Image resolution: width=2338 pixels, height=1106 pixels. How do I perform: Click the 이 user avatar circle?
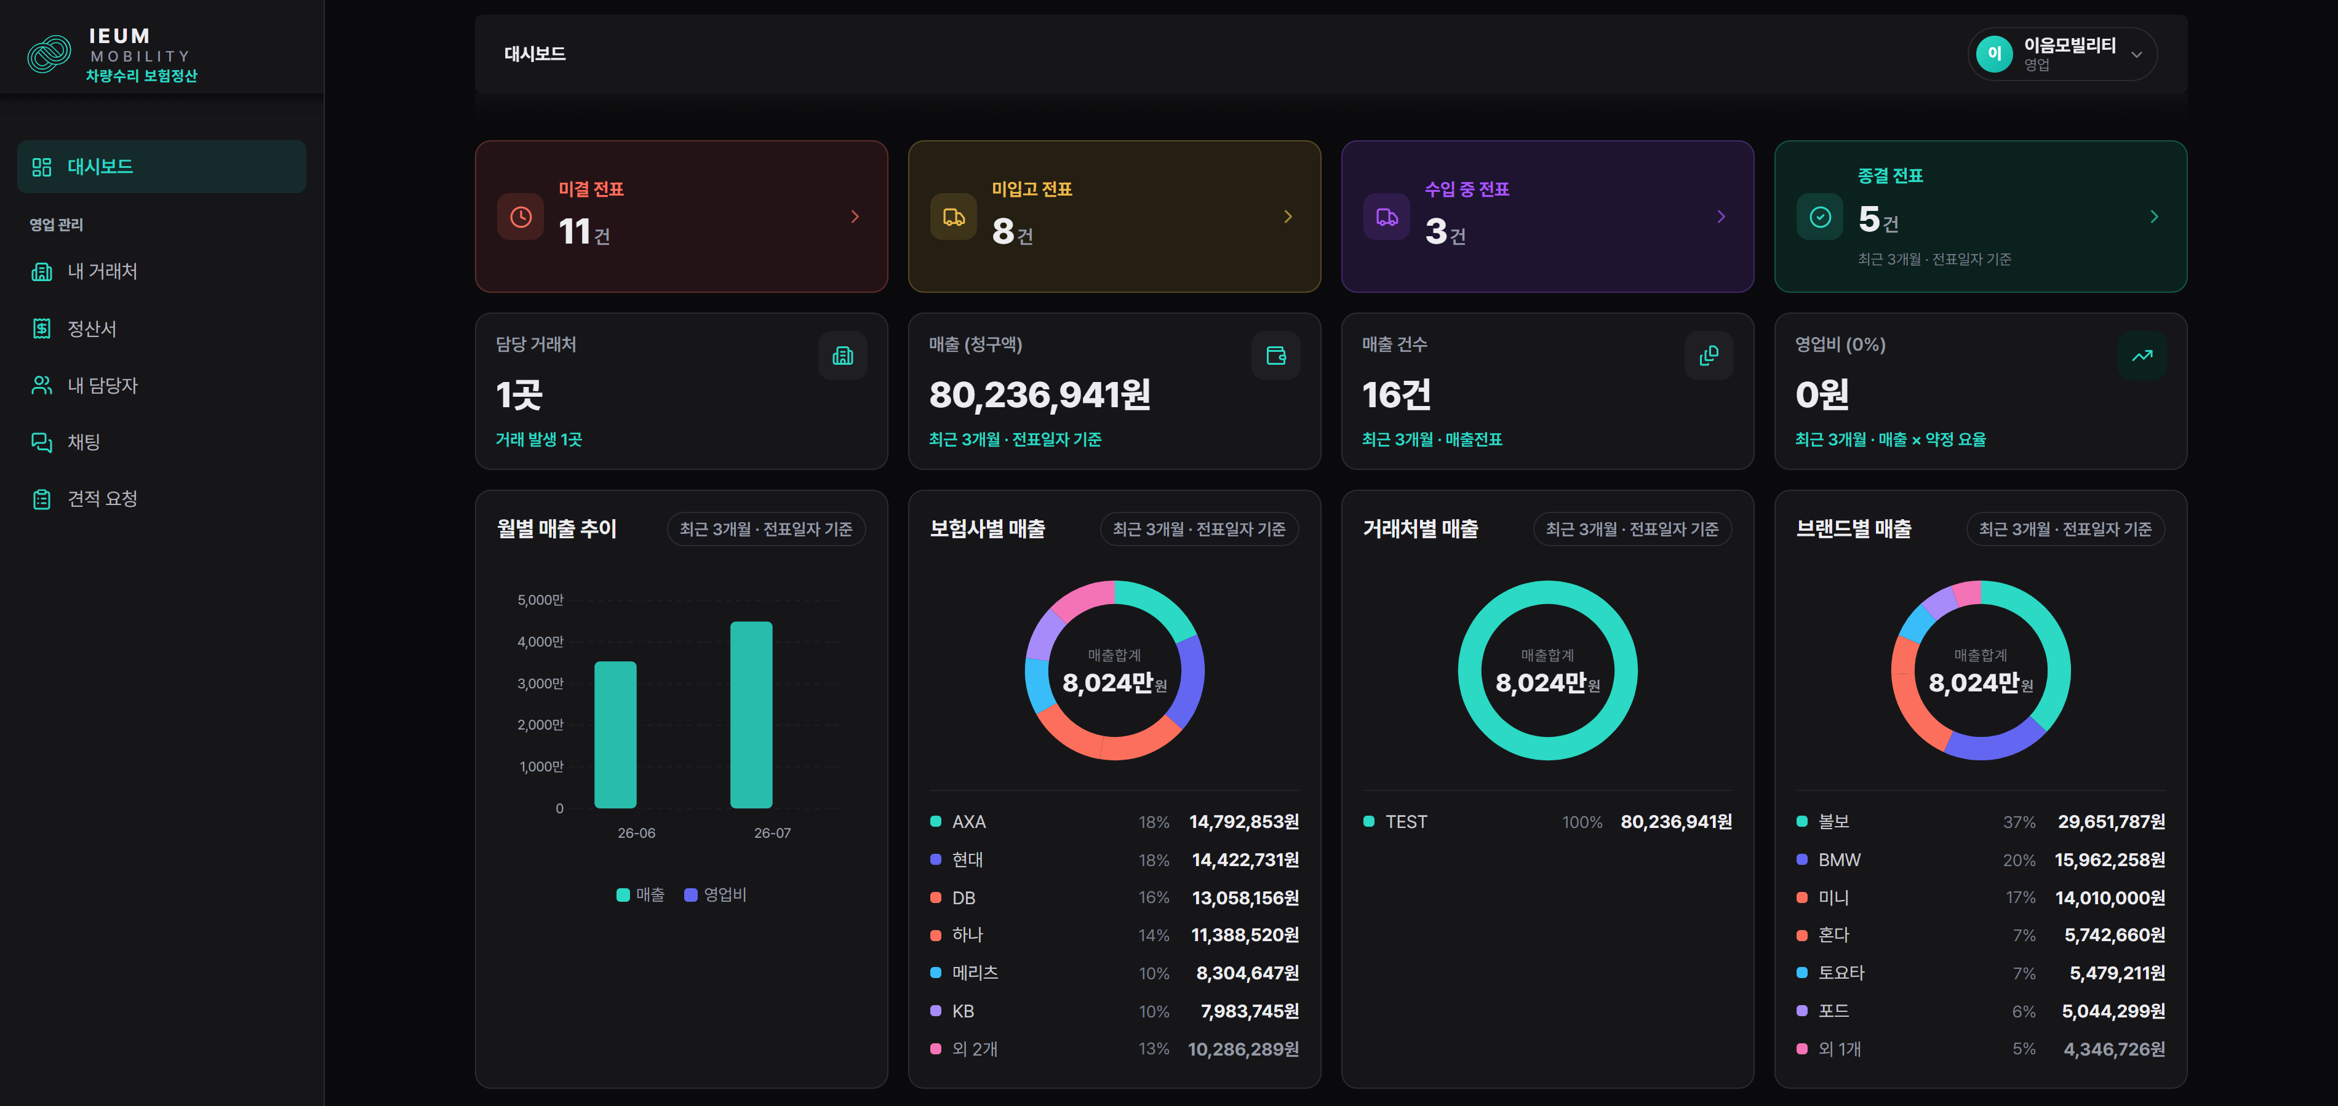point(1995,54)
